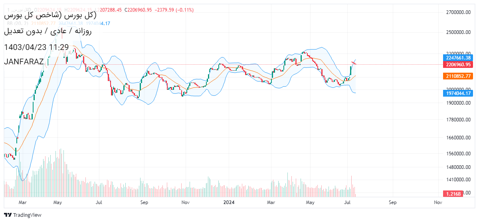The image size is (479, 222).
Task: Click the 1403/04/23 11:29 date stamp
Action: tap(36, 47)
